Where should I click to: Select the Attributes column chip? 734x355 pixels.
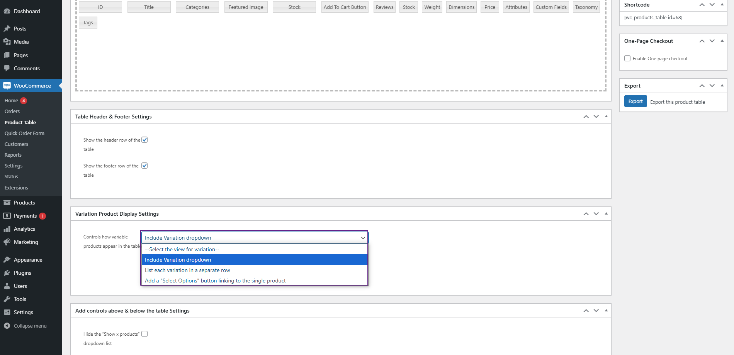(x=517, y=7)
